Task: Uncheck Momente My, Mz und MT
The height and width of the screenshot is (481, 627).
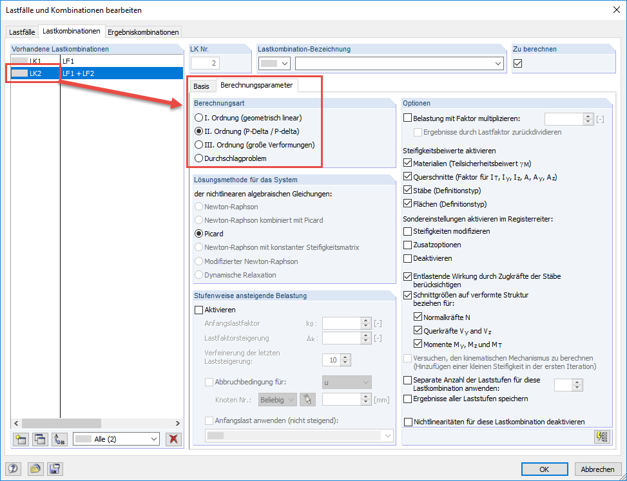Action: (418, 344)
